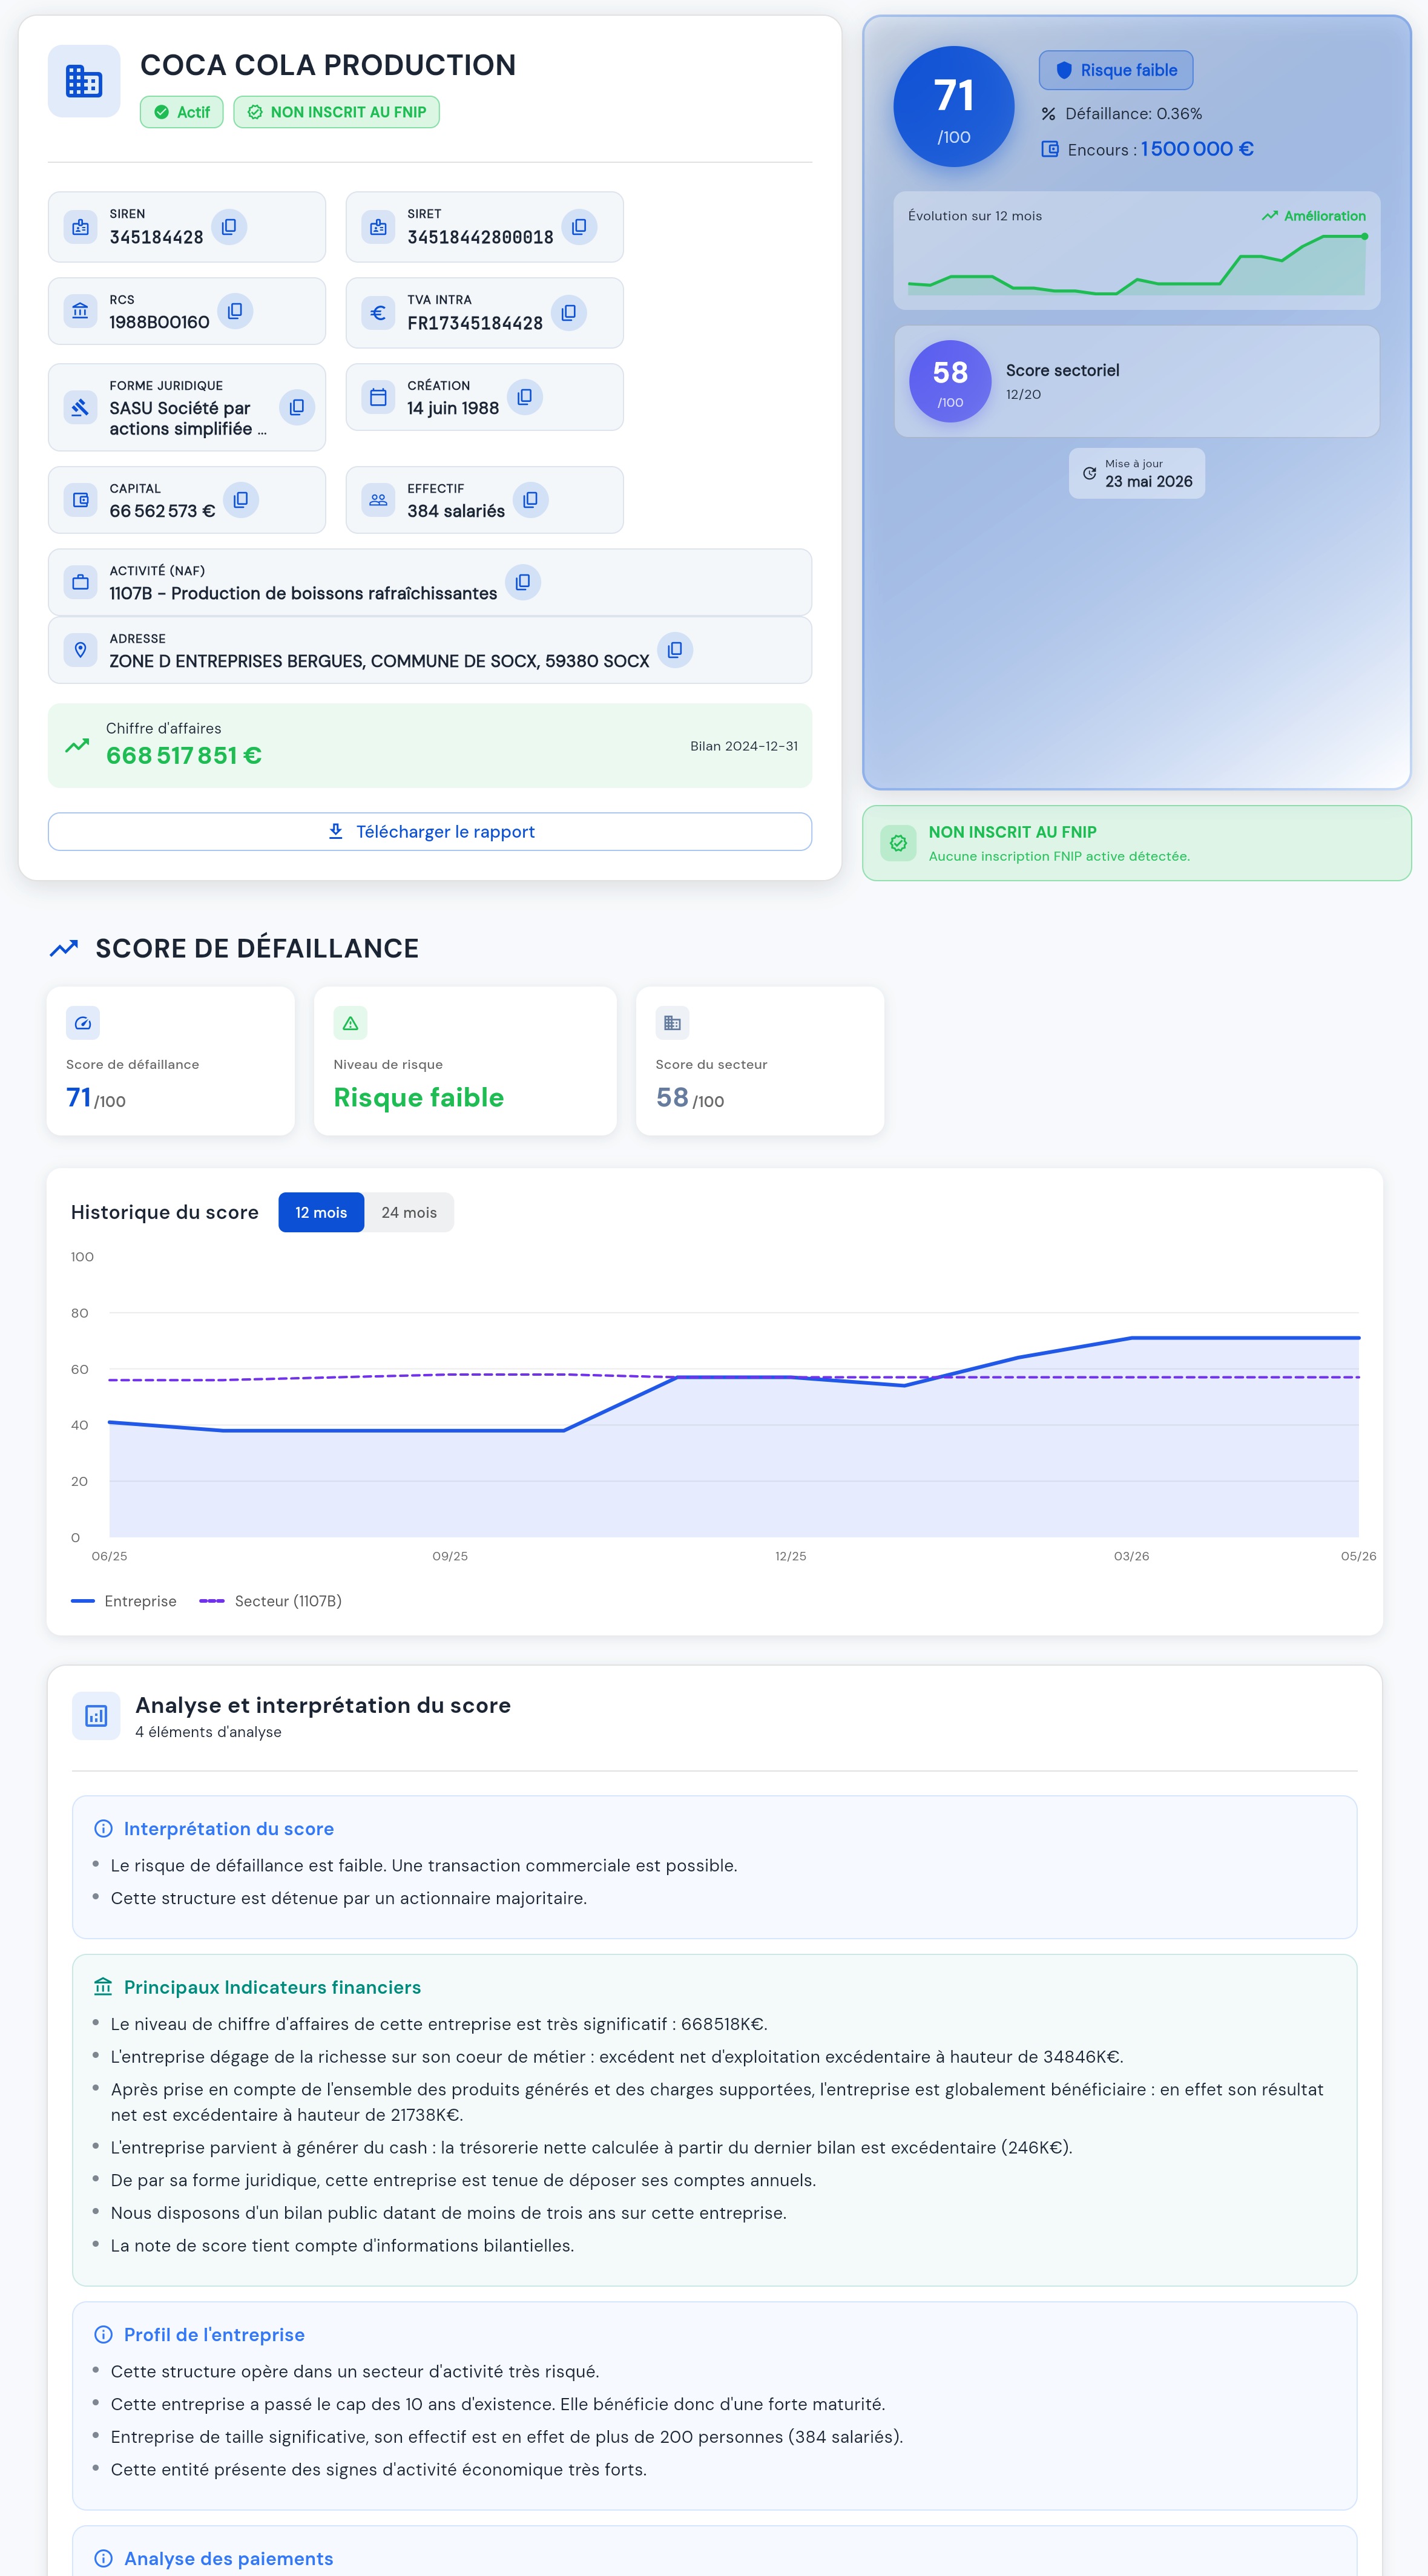Copy the SIREN number 345184428
The image size is (1428, 2576).
click(x=229, y=227)
